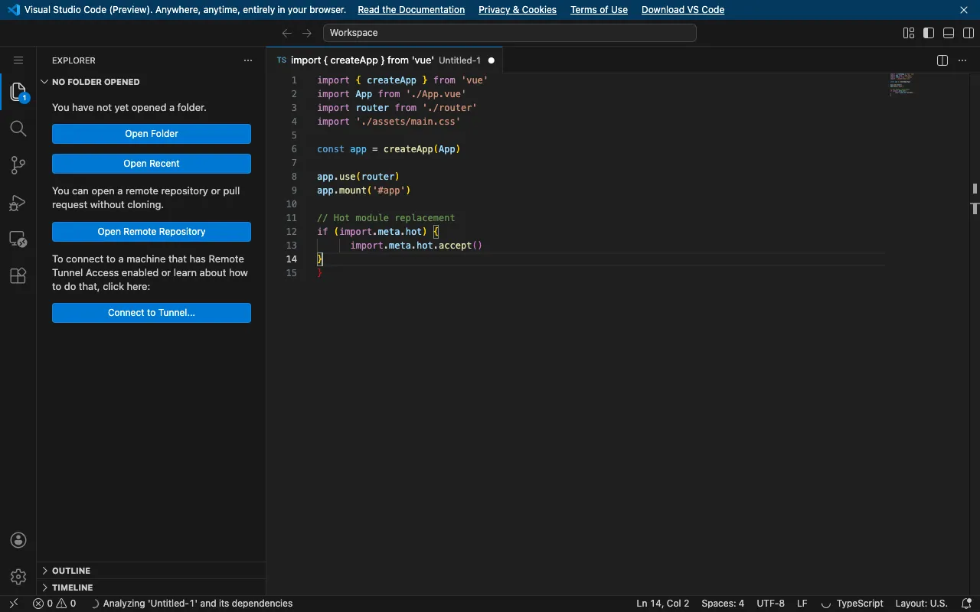The height and width of the screenshot is (612, 980).
Task: Toggle the primary side bar visibility
Action: 929,33
